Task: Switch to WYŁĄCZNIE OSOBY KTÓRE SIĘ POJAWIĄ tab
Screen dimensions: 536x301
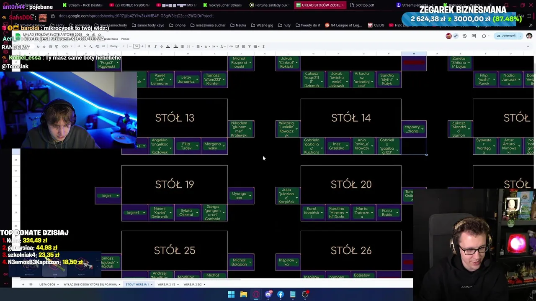Action: [x=90, y=284]
